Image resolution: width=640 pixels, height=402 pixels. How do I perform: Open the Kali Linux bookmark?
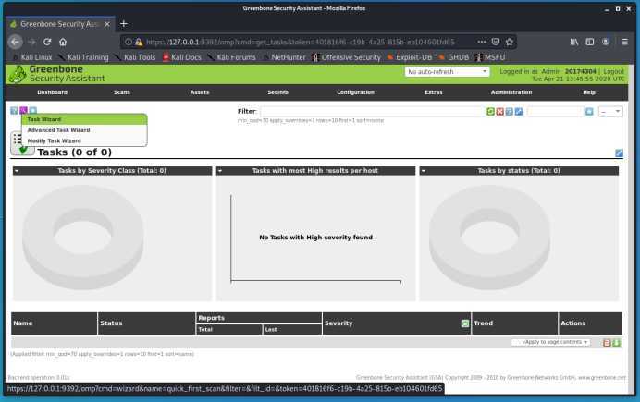(x=32, y=57)
